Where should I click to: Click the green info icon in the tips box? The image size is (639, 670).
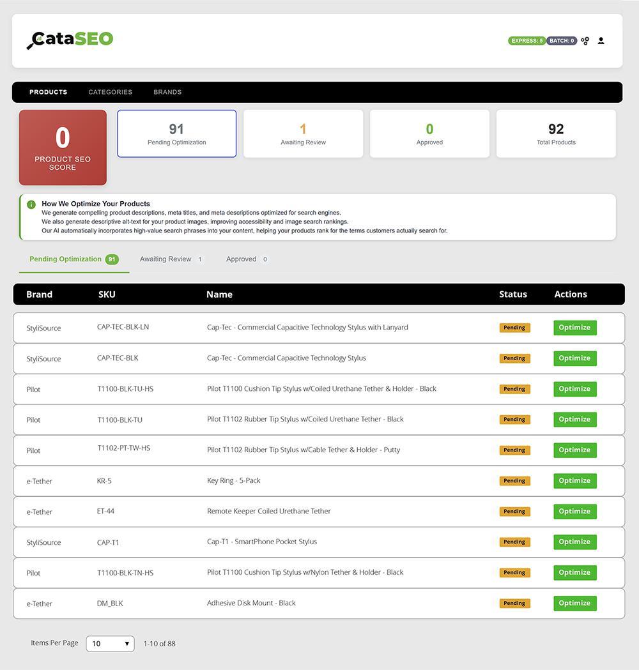[x=31, y=204]
